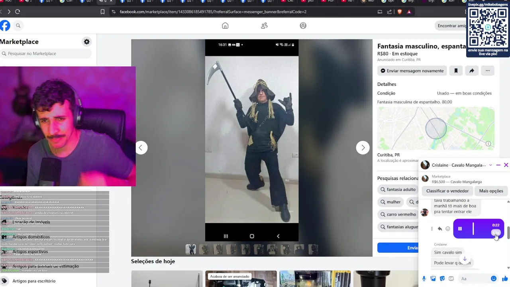Open Mais opções in chat
Screen dimensions: 510x287
coord(491,191)
